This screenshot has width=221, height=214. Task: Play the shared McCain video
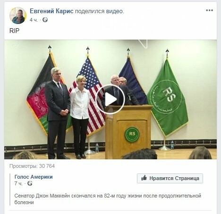click(110, 99)
